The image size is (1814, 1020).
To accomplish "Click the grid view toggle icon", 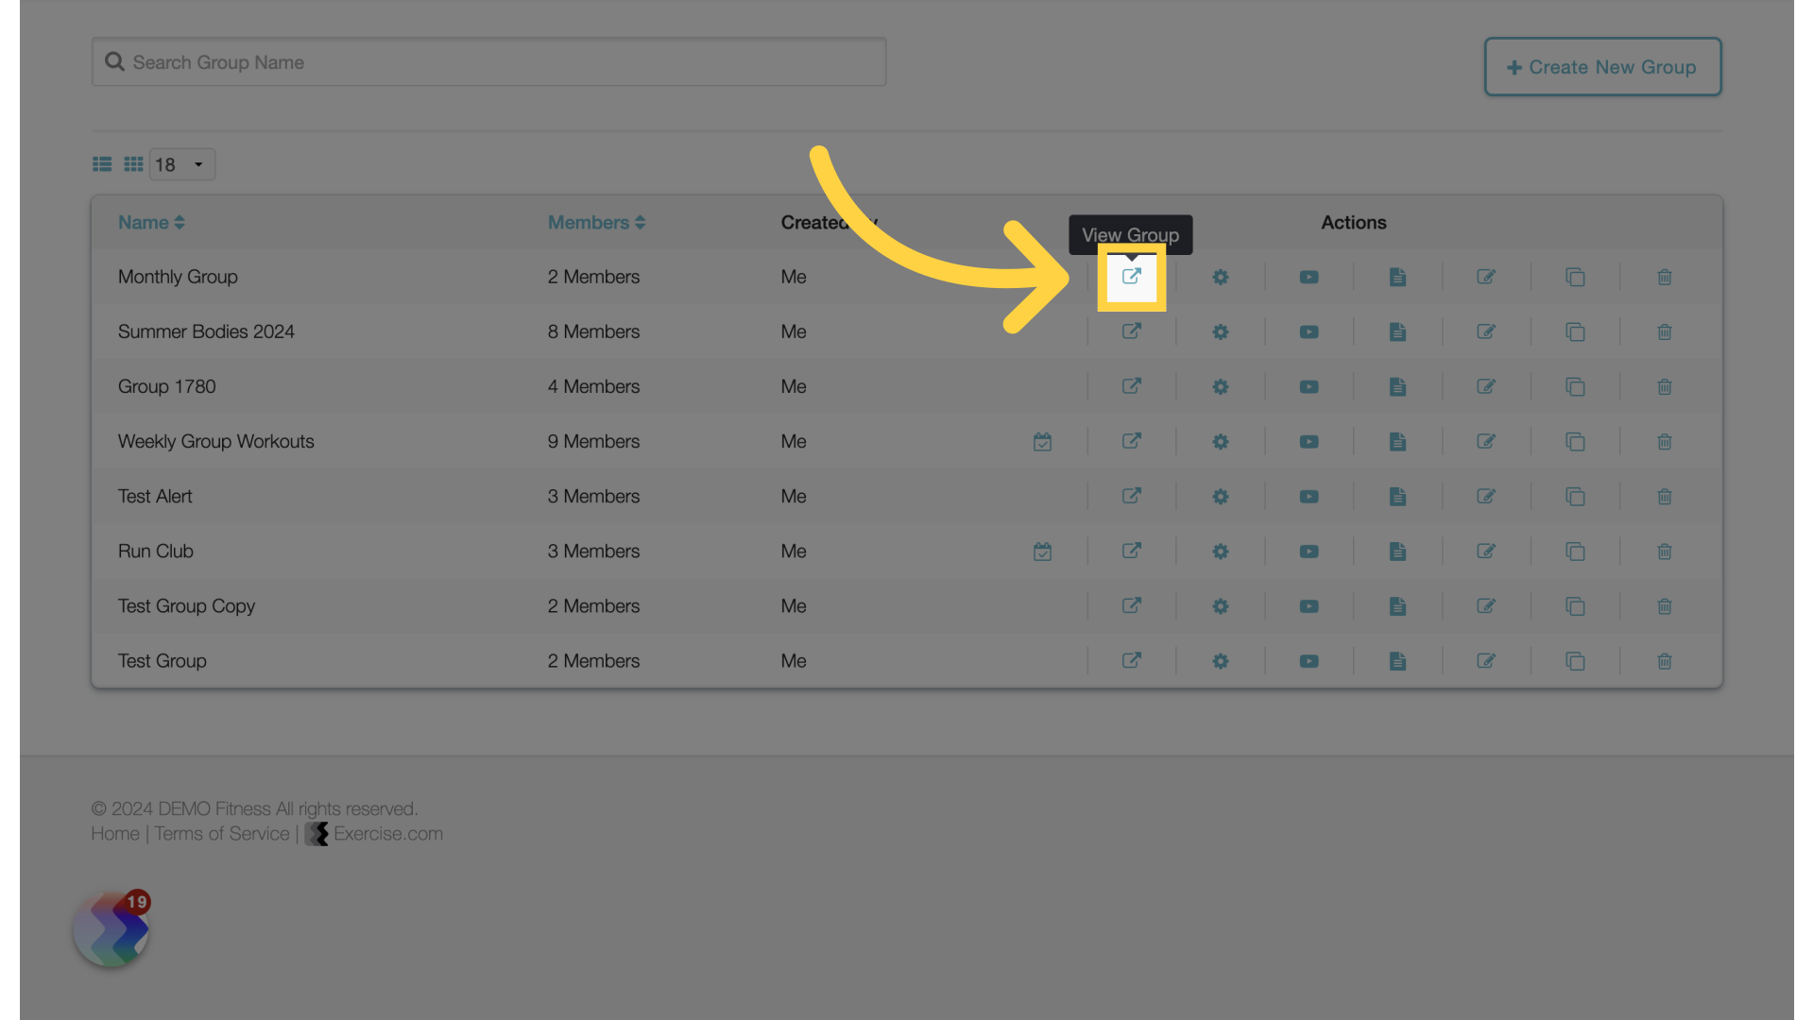I will tap(133, 163).
